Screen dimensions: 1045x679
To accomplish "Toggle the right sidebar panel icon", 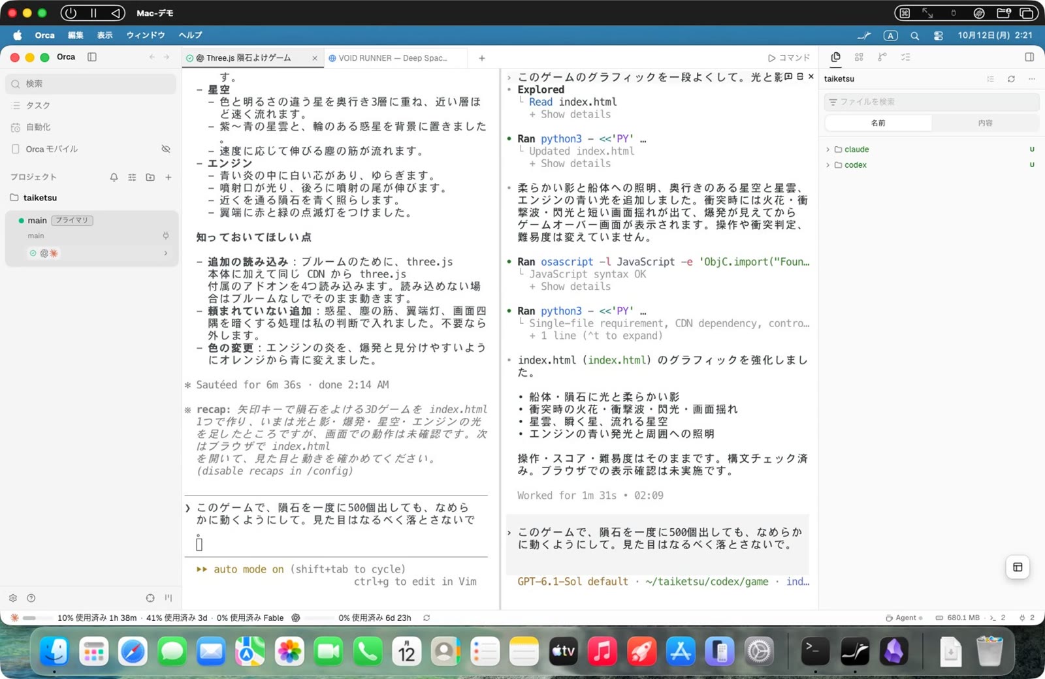I will point(1029,57).
